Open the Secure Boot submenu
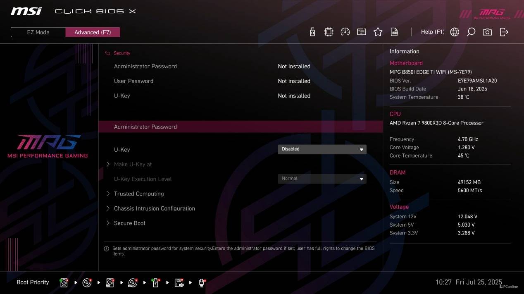 [x=129, y=223]
